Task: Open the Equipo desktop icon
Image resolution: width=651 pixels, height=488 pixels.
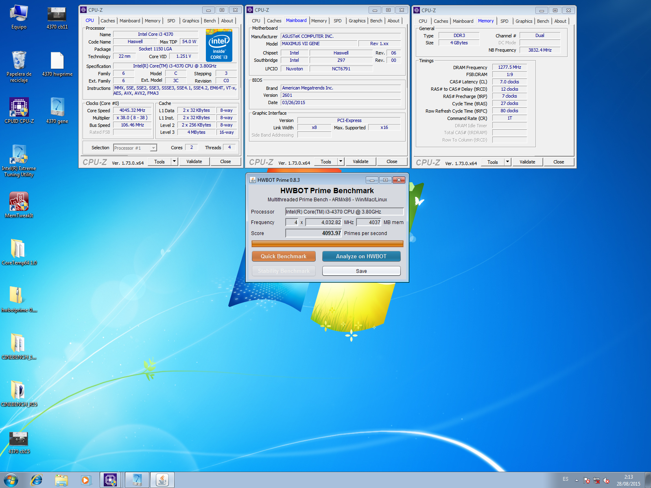Action: pos(19,17)
